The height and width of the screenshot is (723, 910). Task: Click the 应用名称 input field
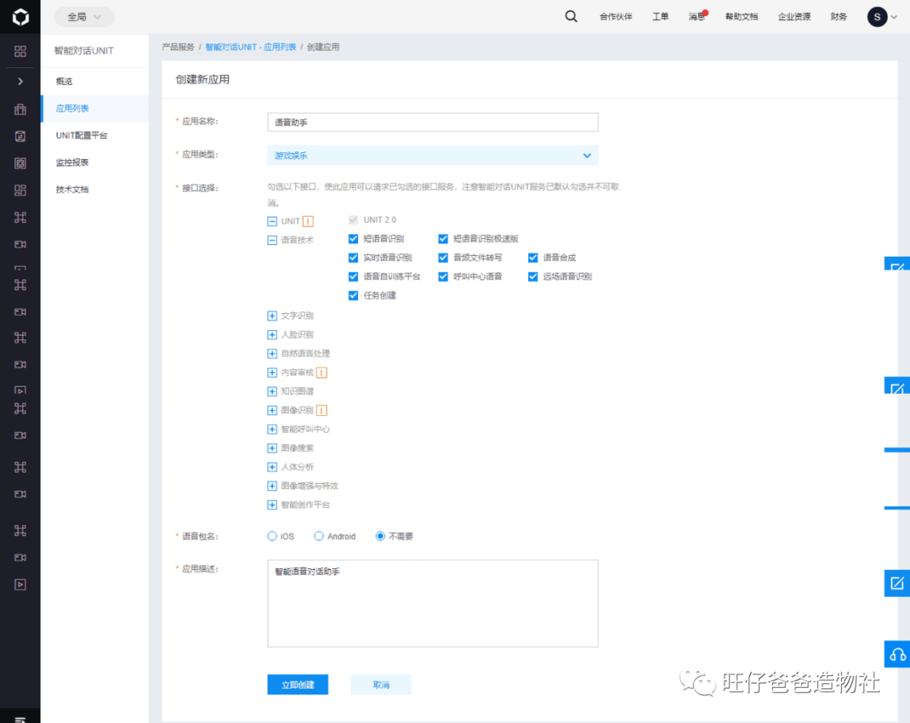pyautogui.click(x=433, y=122)
